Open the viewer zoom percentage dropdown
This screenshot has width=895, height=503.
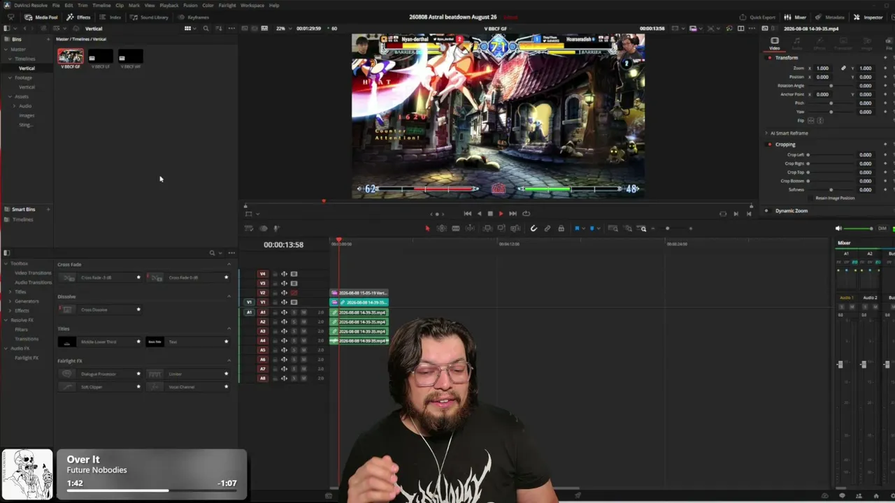click(282, 29)
